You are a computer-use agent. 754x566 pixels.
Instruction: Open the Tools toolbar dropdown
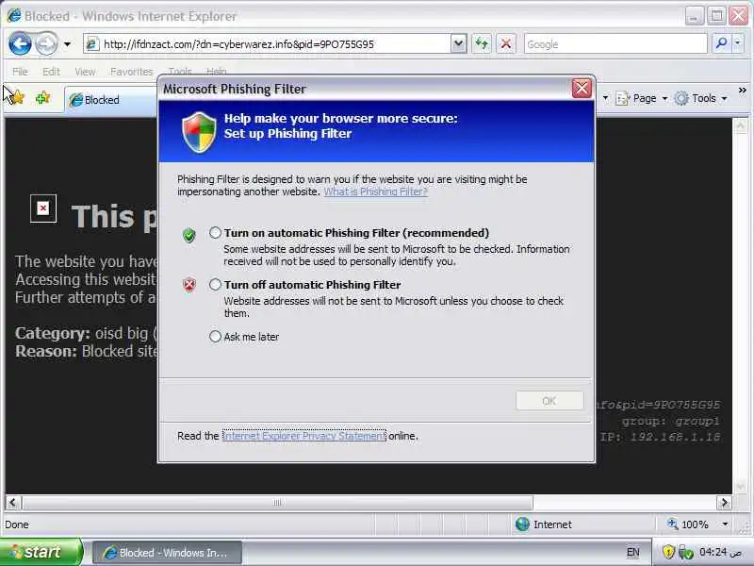tap(724, 99)
